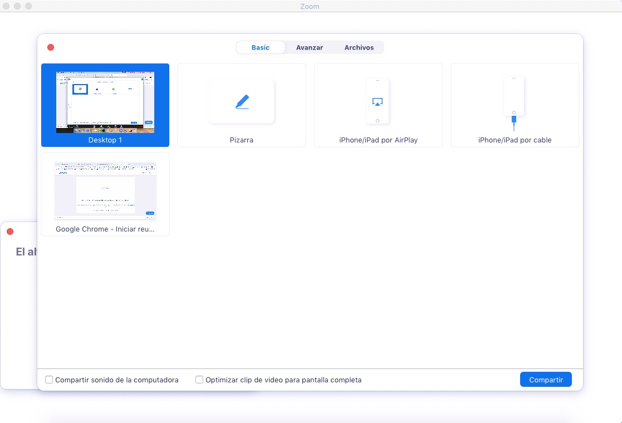Close the background window with red button
622x423 pixels.
coord(11,232)
